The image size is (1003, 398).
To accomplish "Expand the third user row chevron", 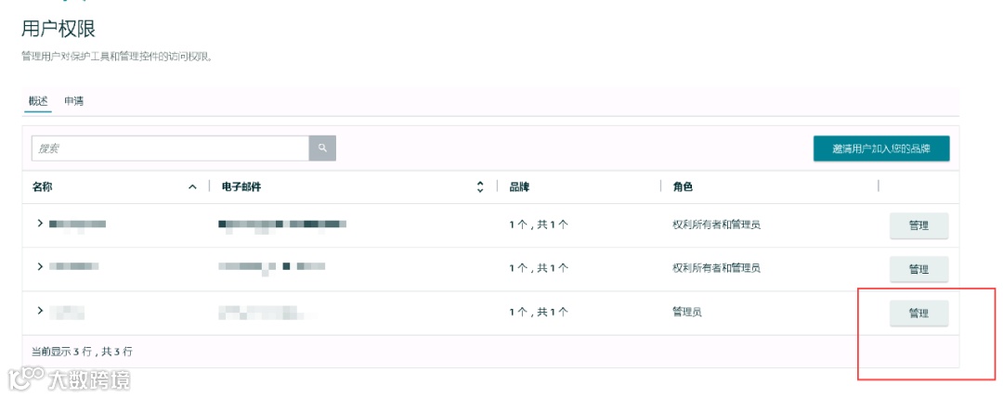I will click(x=40, y=311).
